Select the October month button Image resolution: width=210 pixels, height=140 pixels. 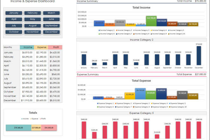(14, 32)
